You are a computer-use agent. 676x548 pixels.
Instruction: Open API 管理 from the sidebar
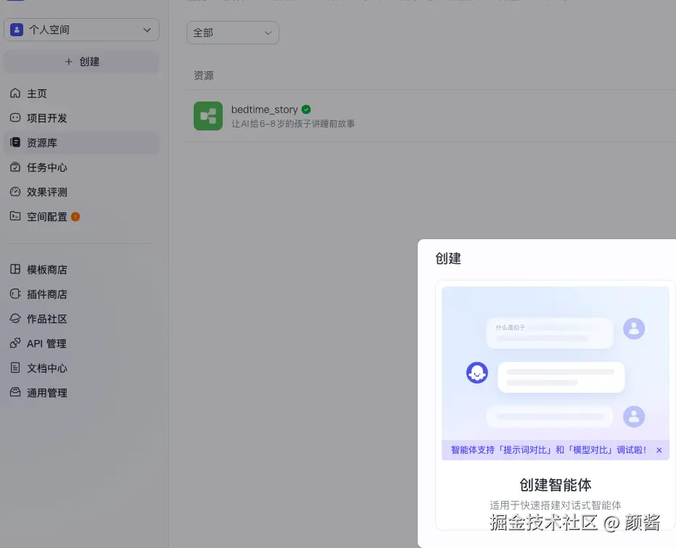pos(81,344)
